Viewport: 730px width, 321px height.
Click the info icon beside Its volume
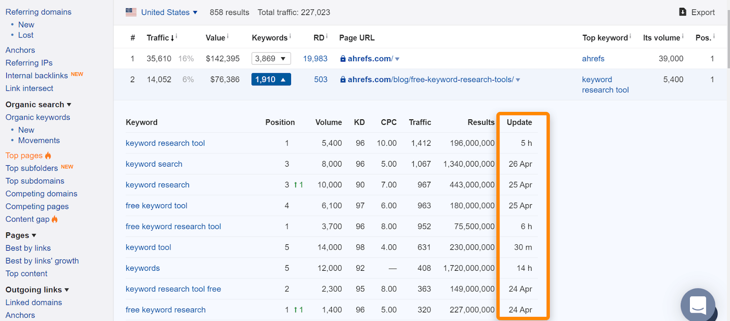pos(683,36)
